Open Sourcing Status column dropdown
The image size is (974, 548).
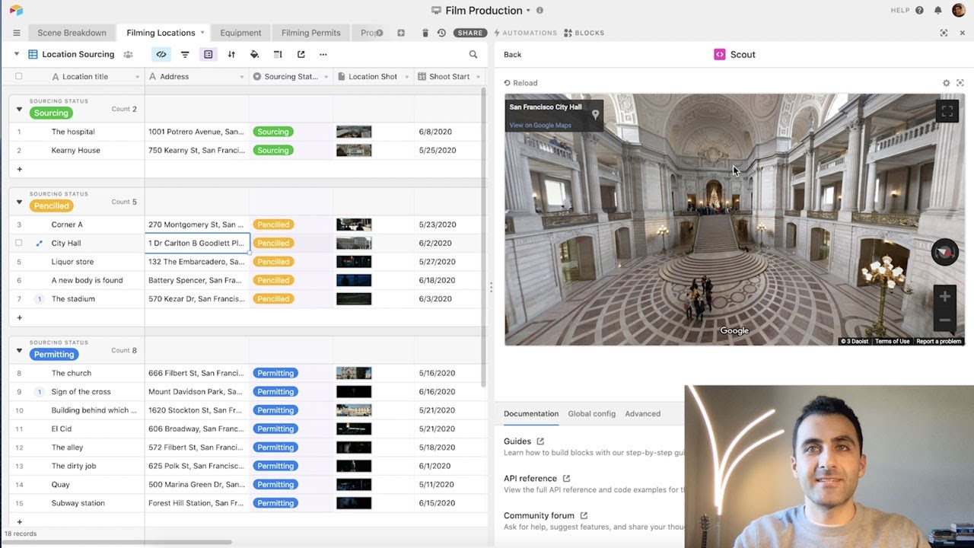tap(326, 77)
